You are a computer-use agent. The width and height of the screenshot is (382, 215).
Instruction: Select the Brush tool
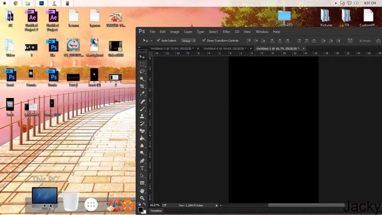(x=142, y=109)
